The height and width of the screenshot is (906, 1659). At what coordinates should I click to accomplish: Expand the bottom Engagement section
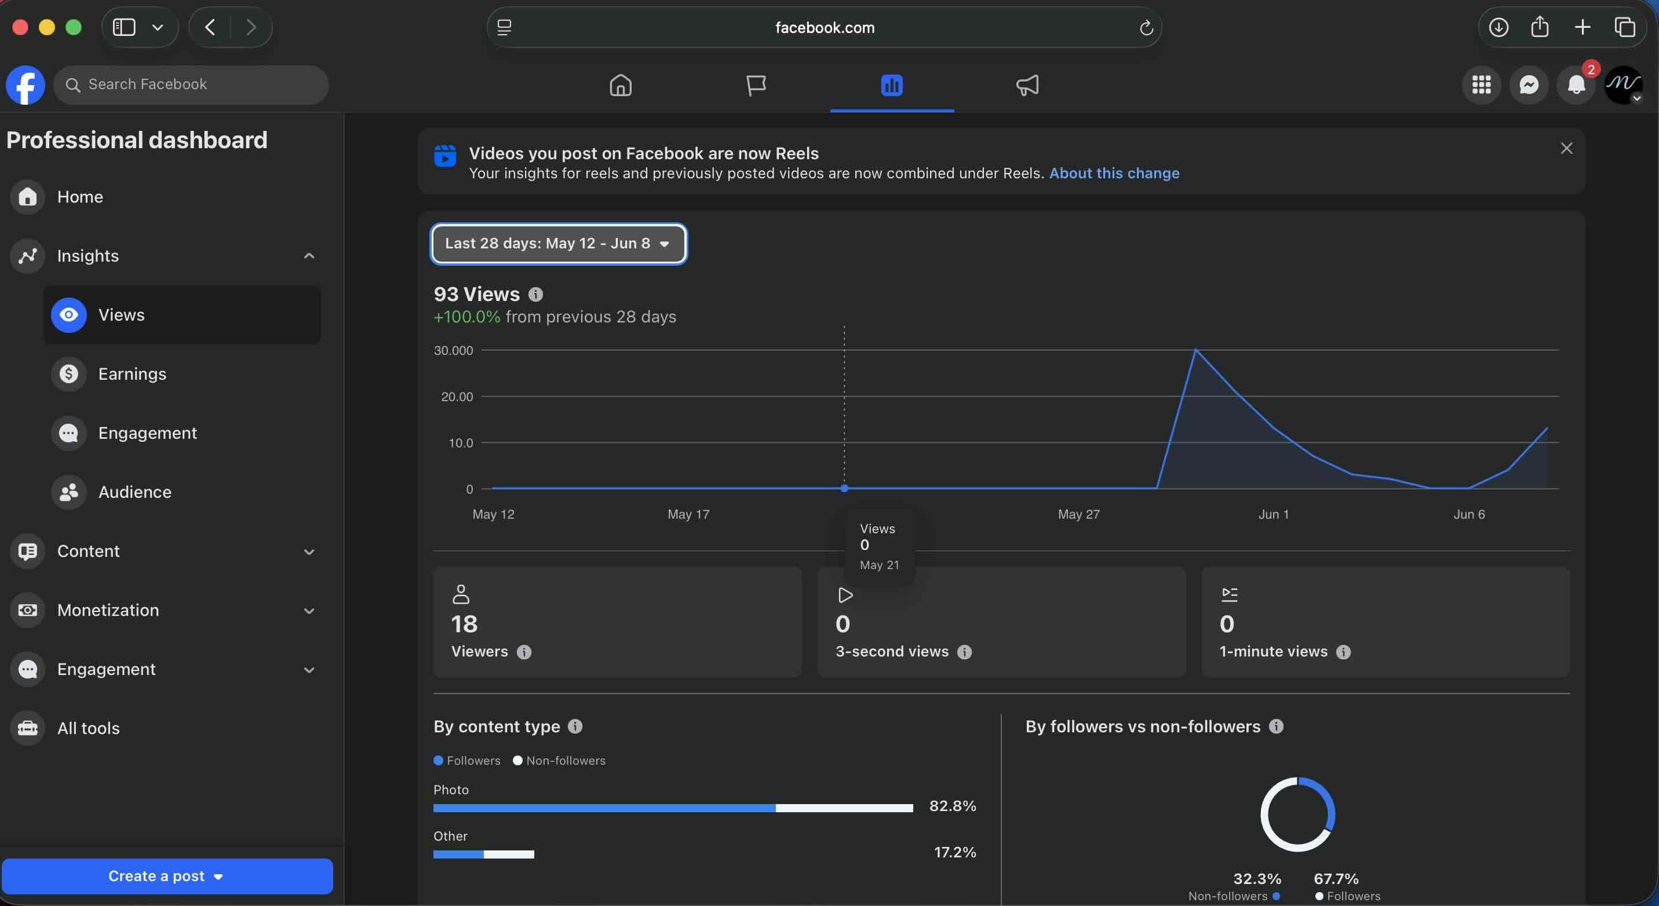[309, 670]
